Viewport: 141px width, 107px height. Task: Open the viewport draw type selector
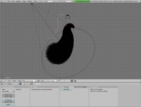click(x=39, y=81)
